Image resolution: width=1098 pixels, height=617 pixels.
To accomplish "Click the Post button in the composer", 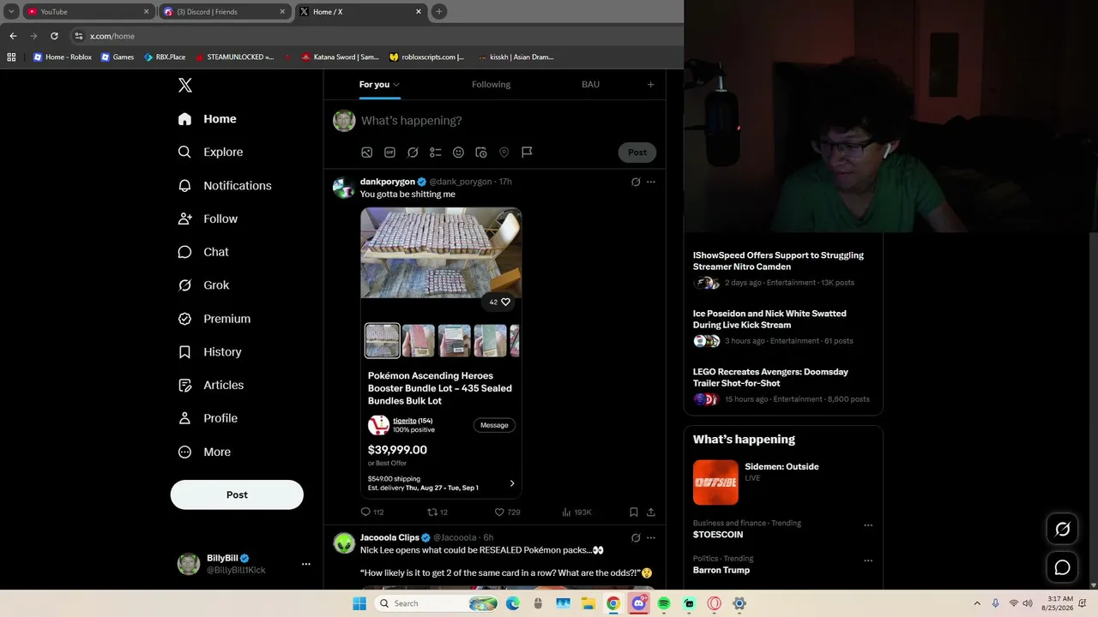I will (637, 153).
